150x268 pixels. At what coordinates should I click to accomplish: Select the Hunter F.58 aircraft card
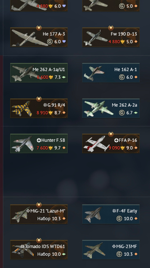39,143
